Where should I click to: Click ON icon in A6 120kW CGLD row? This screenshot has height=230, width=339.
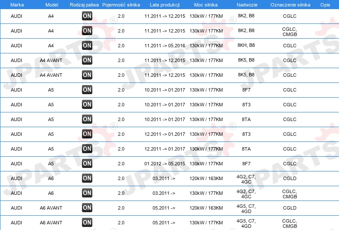pos(87,178)
